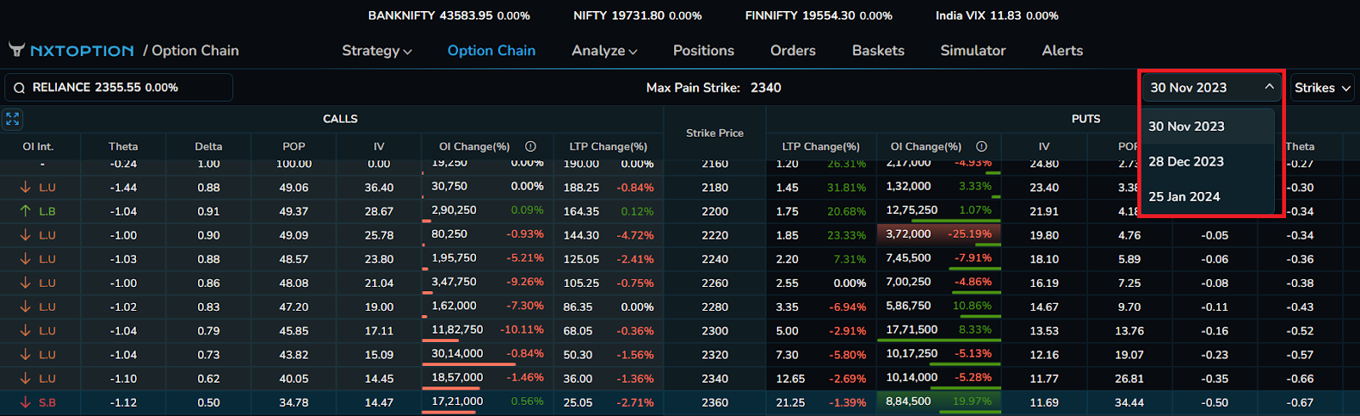Click the Strike Price column header
The height and width of the screenshot is (416, 1360).
pyautogui.click(x=715, y=133)
